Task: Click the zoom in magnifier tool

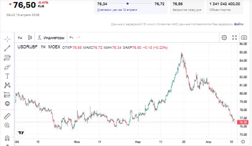Action: click(7, 125)
